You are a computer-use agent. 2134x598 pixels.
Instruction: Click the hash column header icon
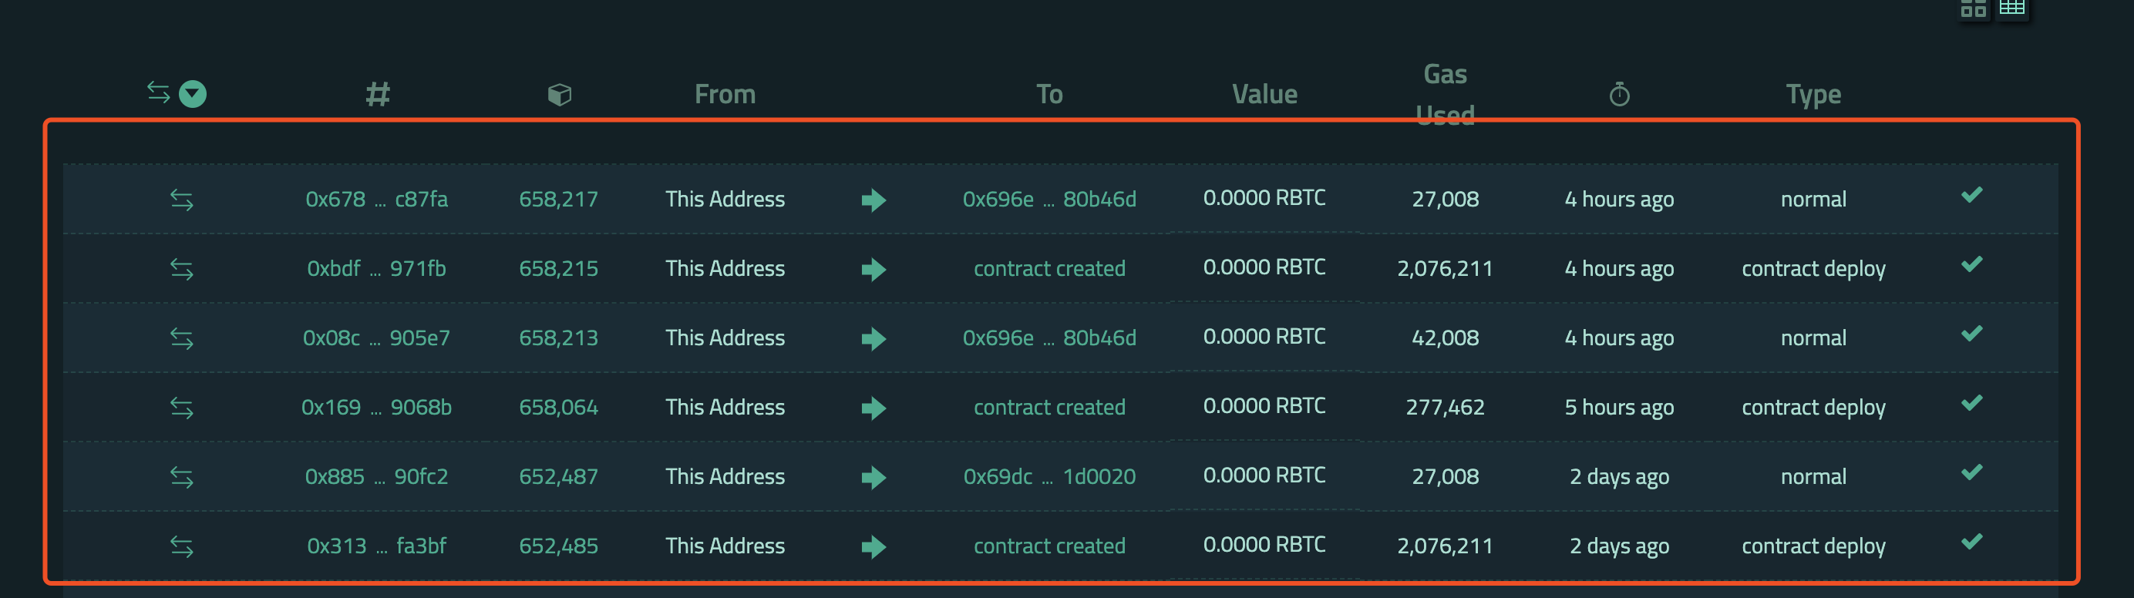point(378,93)
